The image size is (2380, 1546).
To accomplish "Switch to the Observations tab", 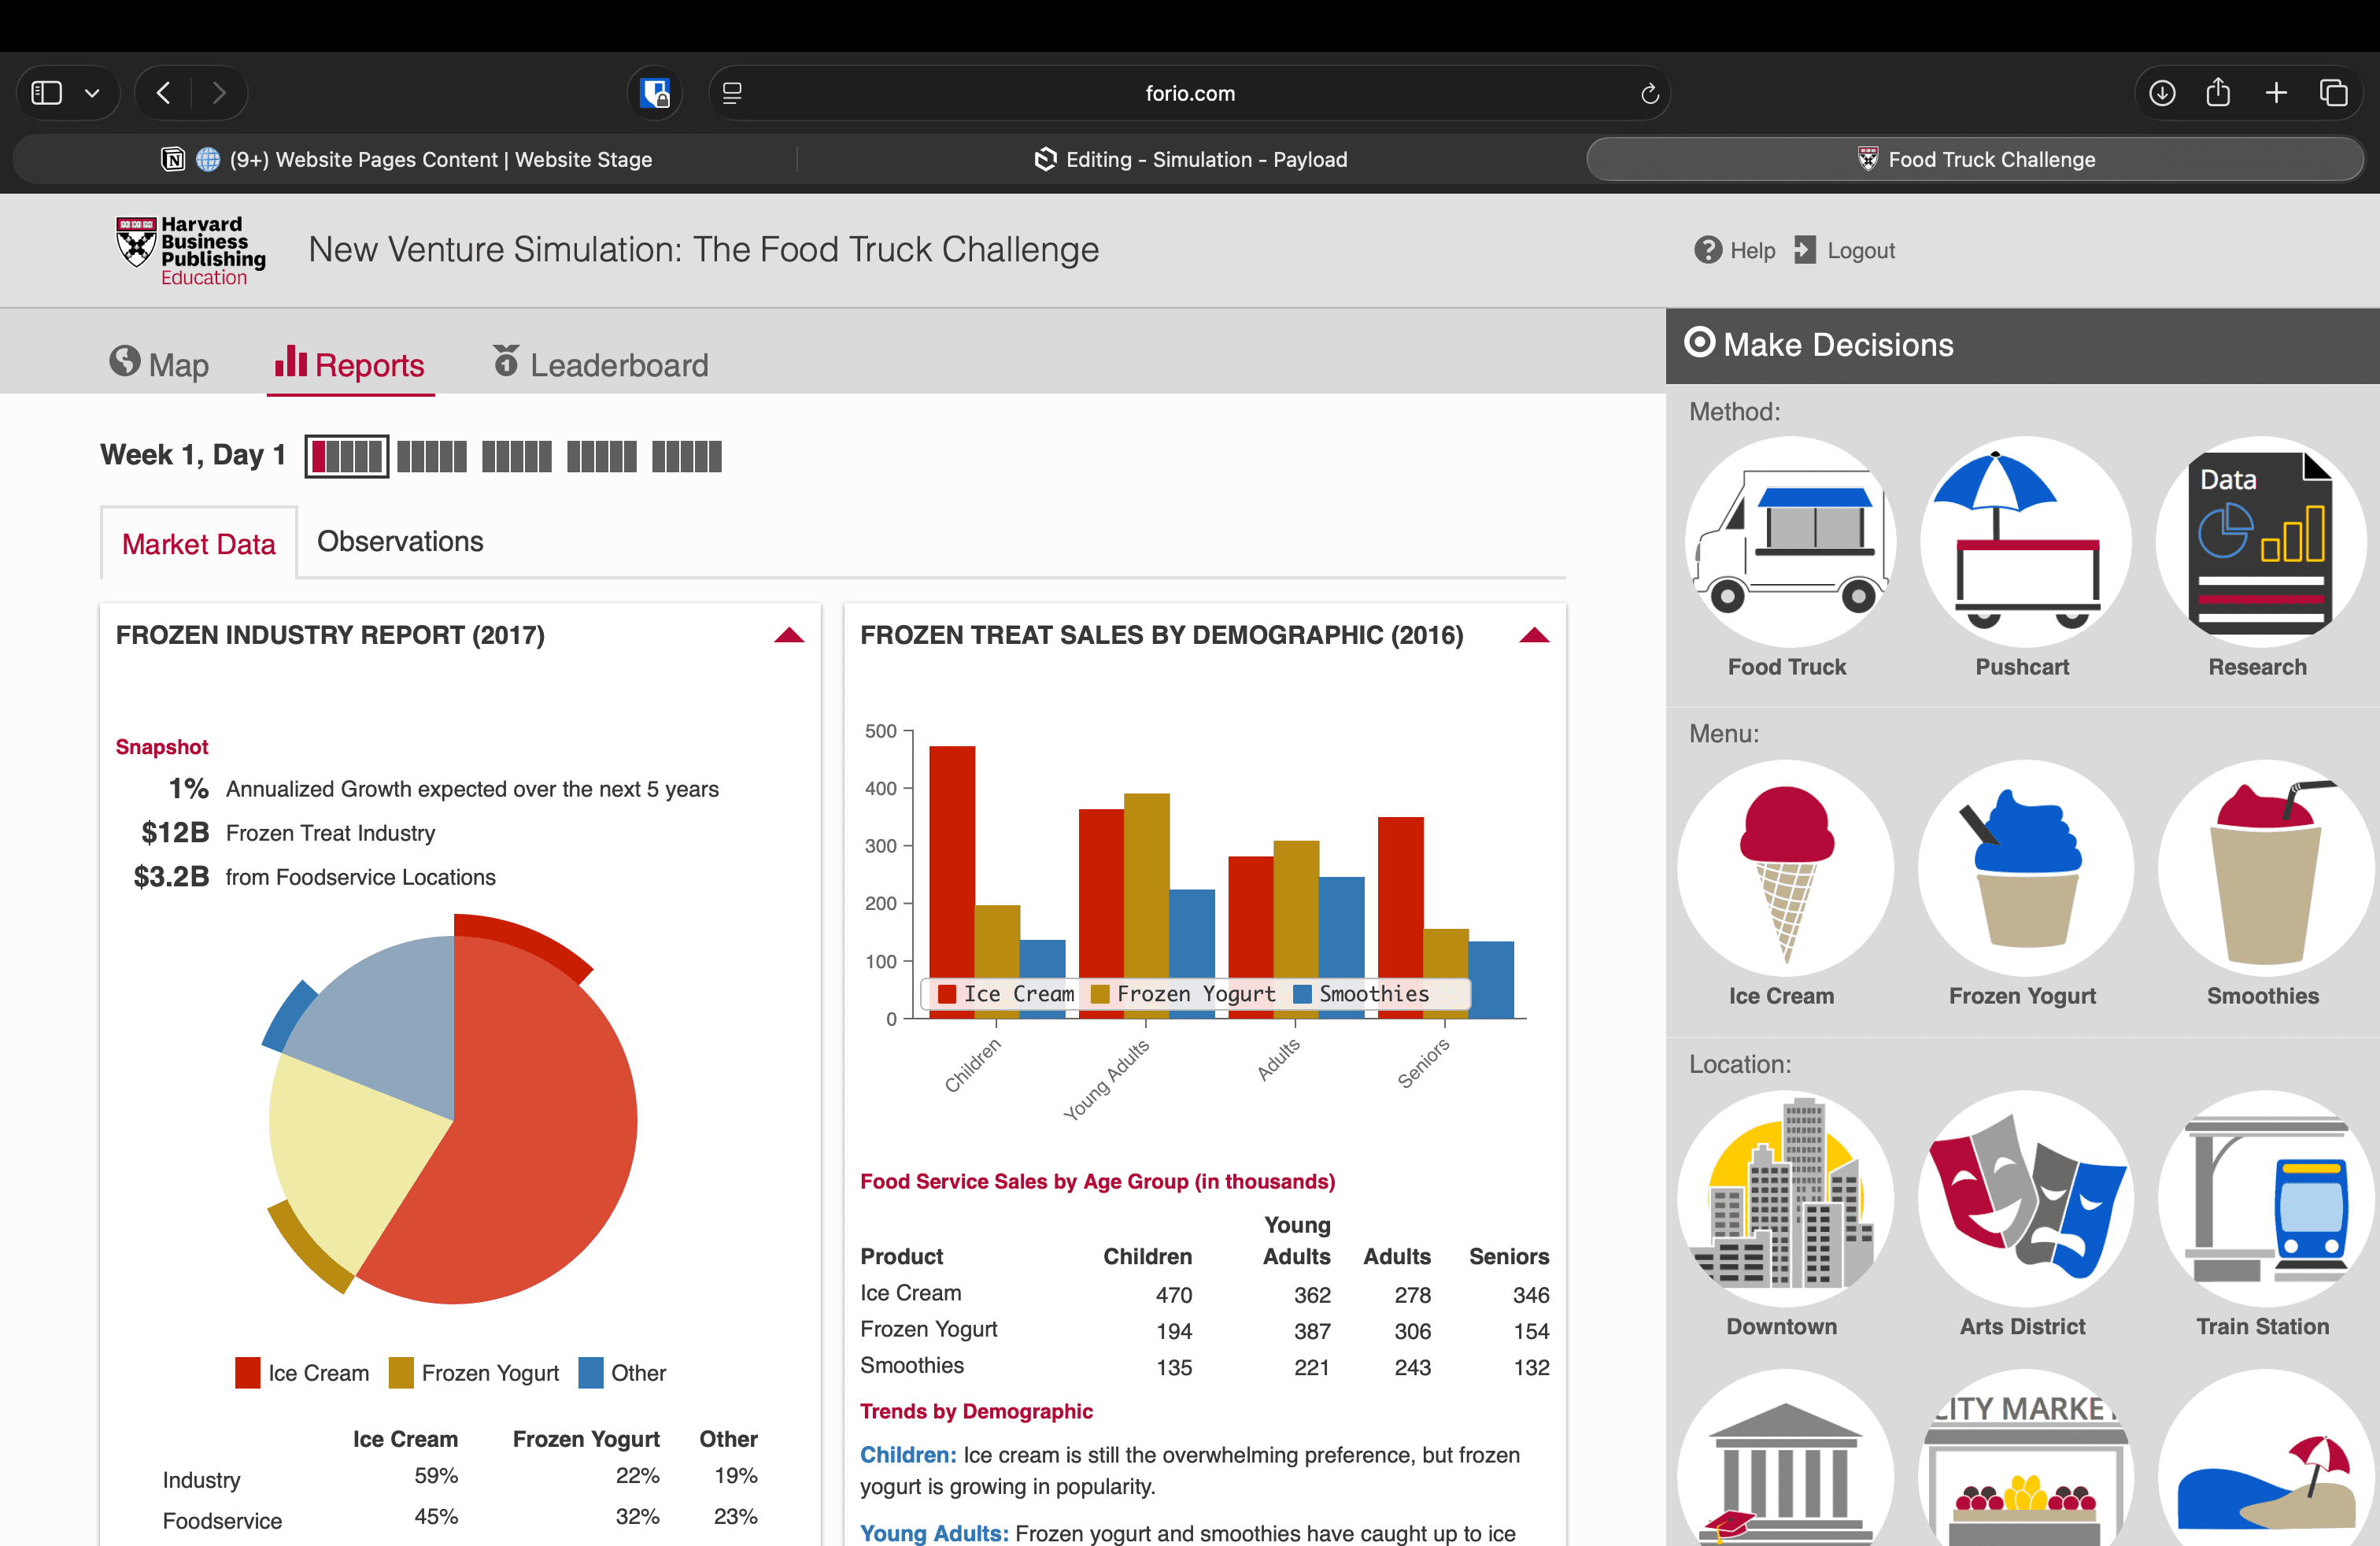I will [x=400, y=541].
